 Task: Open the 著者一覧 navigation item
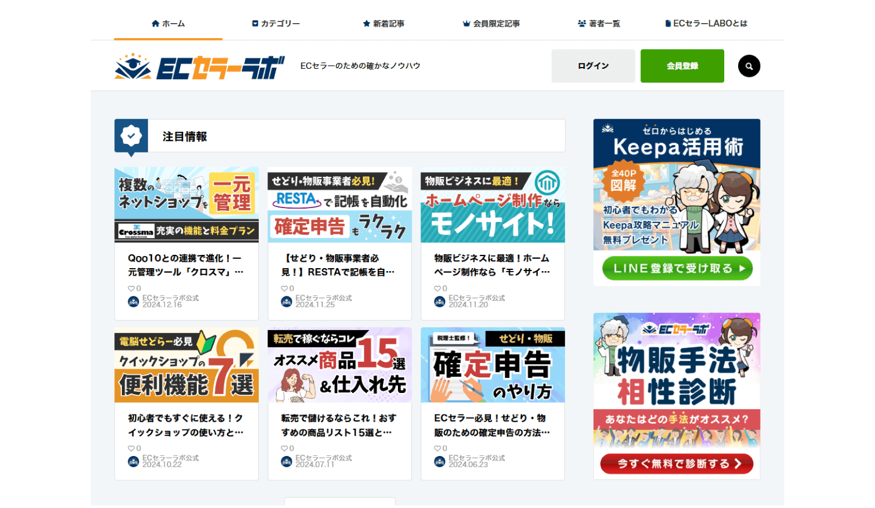pos(599,24)
